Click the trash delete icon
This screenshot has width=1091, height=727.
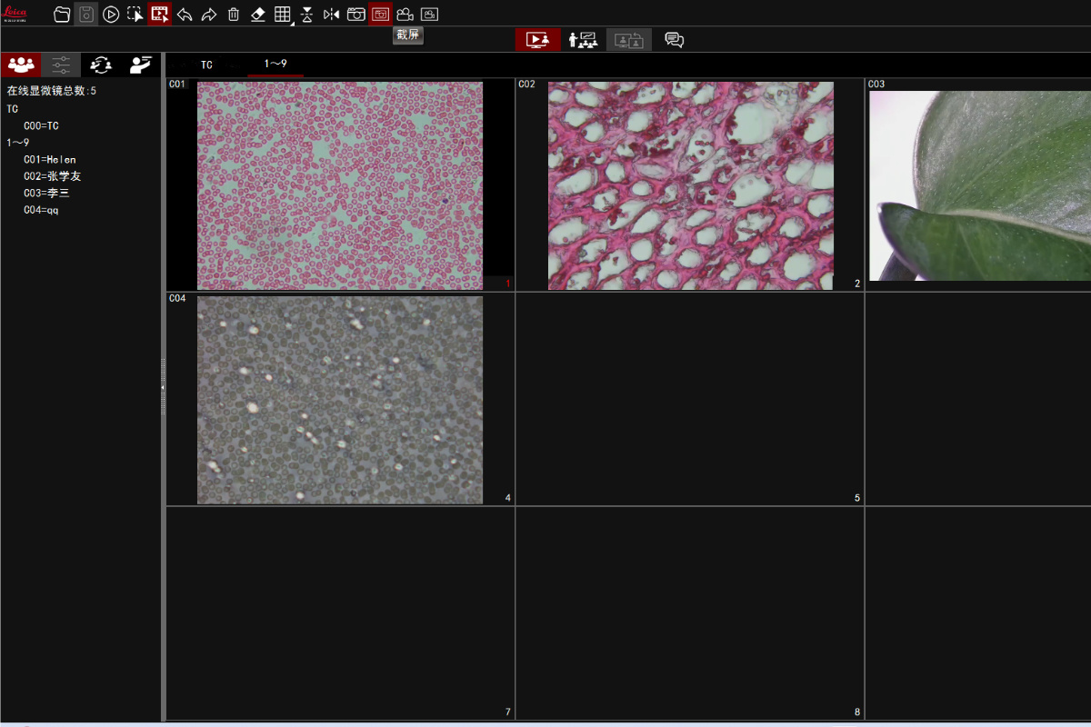click(234, 15)
